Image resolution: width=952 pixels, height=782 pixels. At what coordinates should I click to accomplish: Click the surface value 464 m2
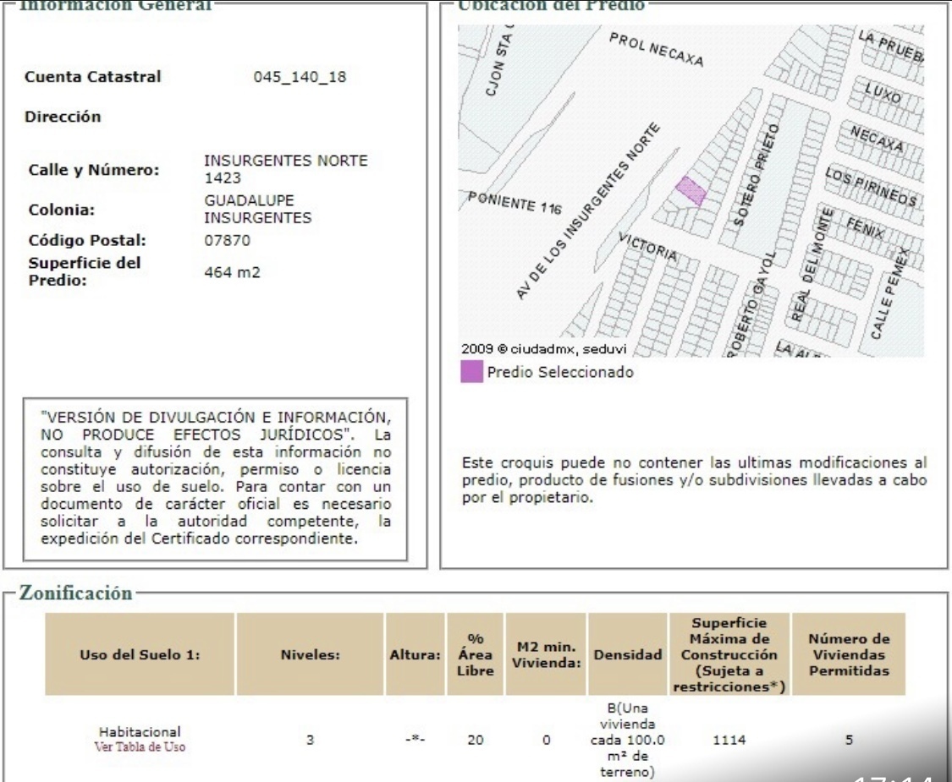[232, 272]
